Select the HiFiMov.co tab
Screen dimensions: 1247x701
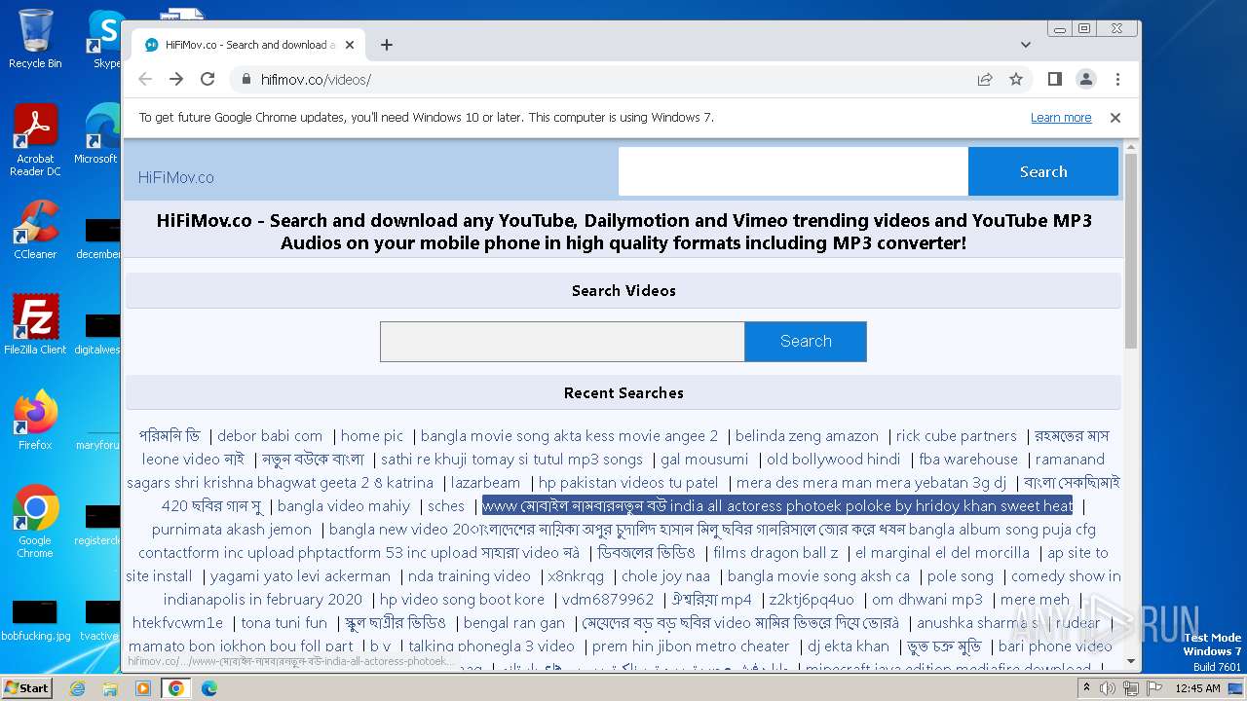249,45
